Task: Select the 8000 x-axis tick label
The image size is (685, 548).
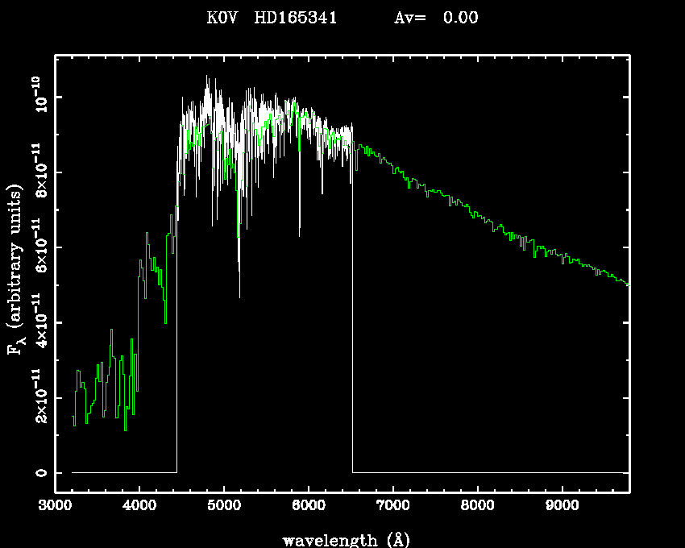Action: pos(478,508)
